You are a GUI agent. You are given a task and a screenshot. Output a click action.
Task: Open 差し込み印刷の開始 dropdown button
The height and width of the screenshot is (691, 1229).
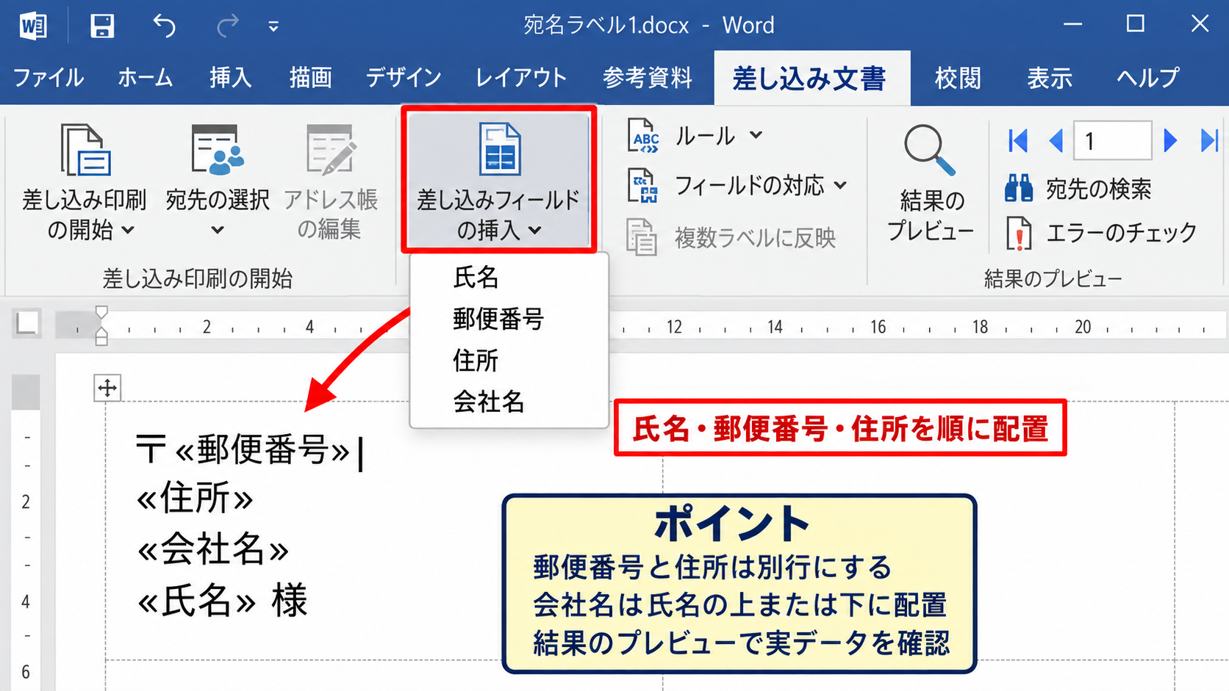click(84, 182)
